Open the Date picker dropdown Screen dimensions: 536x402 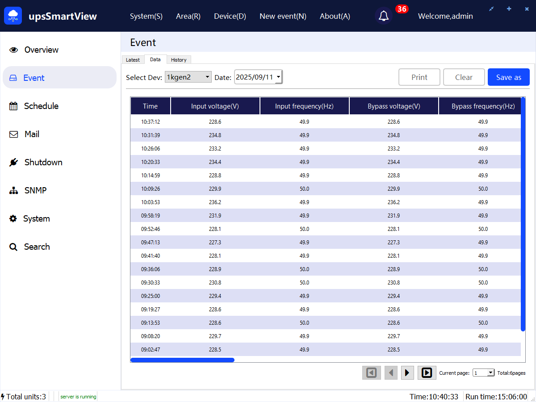279,77
